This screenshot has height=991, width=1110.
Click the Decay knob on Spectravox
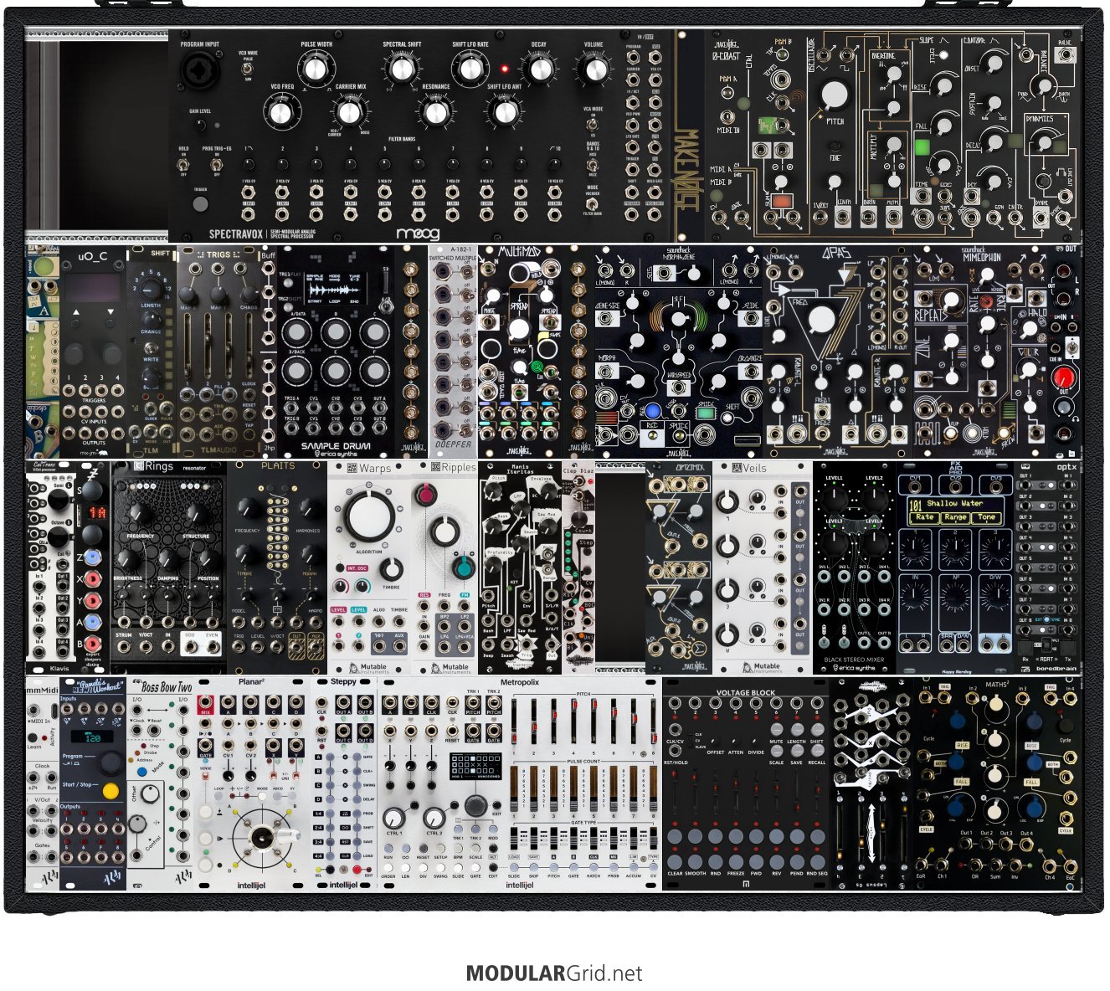click(539, 69)
